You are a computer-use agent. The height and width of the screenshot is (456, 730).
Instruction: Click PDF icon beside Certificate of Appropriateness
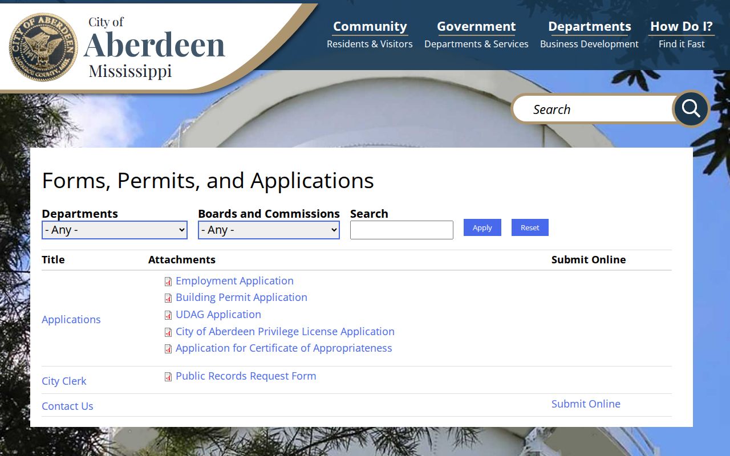pos(168,349)
